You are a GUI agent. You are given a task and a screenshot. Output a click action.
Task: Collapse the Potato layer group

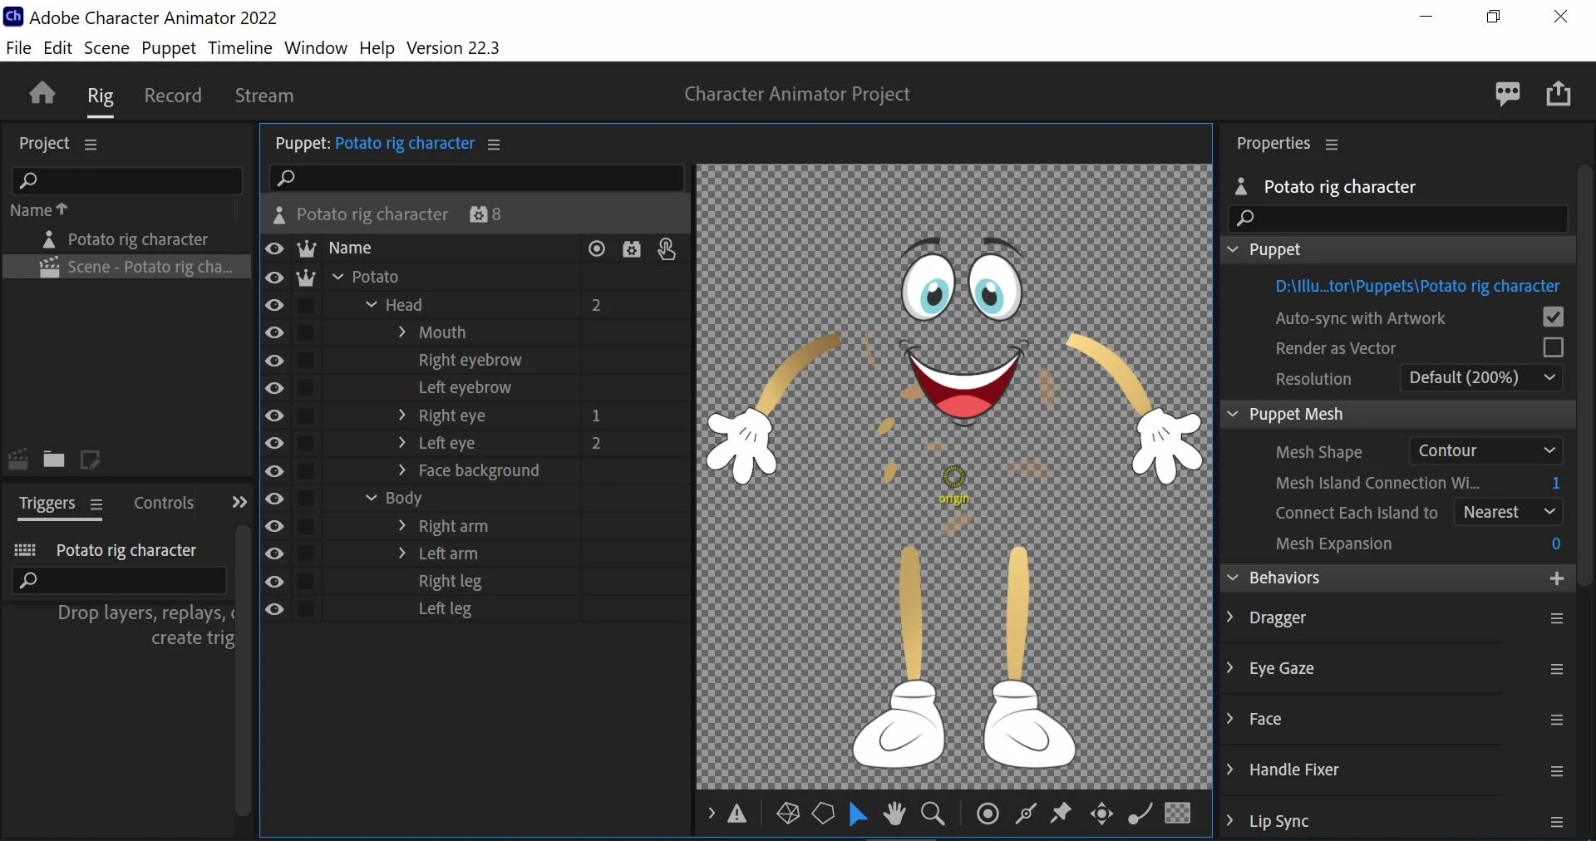[x=338, y=277]
